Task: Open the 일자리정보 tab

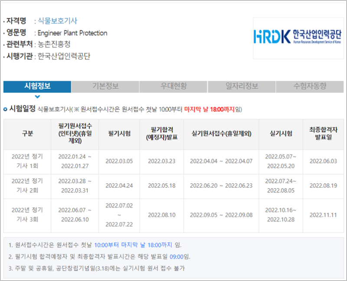Action: click(242, 86)
